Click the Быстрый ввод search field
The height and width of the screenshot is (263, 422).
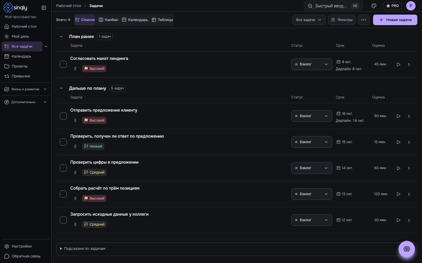click(333, 6)
